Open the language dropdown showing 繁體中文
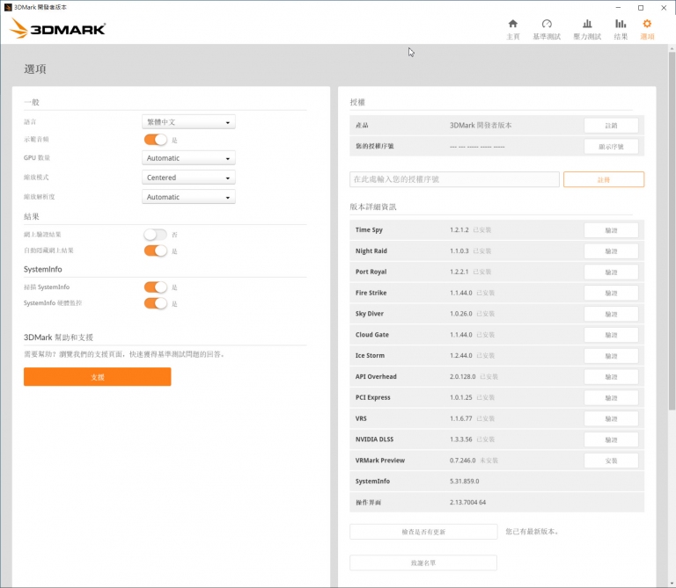The width and height of the screenshot is (676, 588). 188,122
